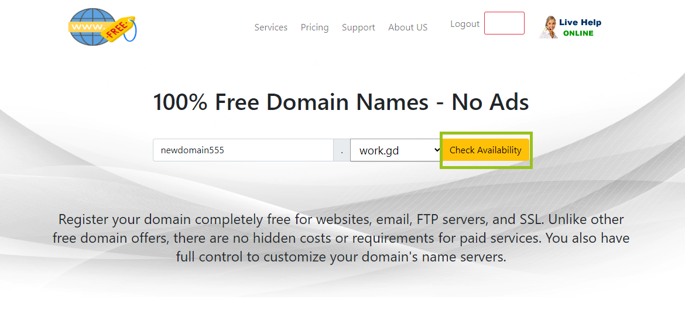Open the work.gd domain extension dropdown
685x310 pixels.
396,150
